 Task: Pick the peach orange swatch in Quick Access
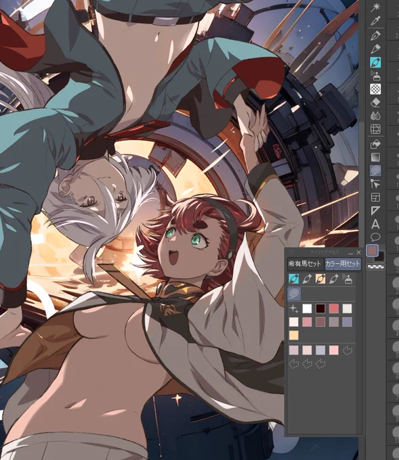pyautogui.click(x=293, y=335)
